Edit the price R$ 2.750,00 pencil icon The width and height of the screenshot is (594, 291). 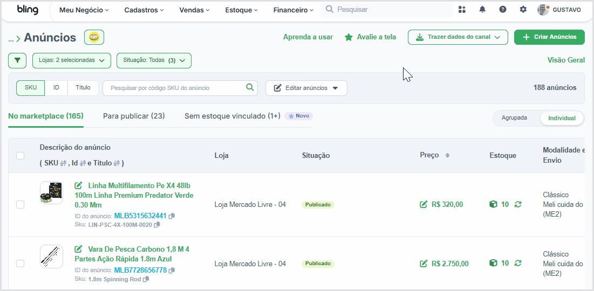tap(424, 264)
